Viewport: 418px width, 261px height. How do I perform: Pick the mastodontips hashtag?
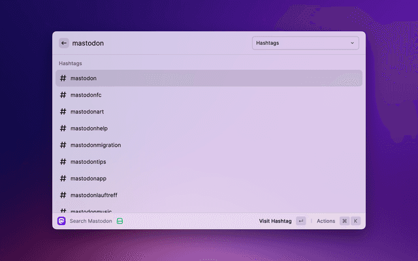[209, 162]
